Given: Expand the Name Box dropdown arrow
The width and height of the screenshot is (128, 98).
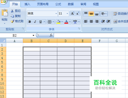Looking at the screenshot, I should click(x=34, y=35).
